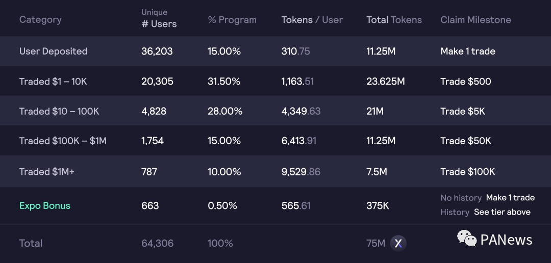Click the 31.50% program share value

(224, 82)
